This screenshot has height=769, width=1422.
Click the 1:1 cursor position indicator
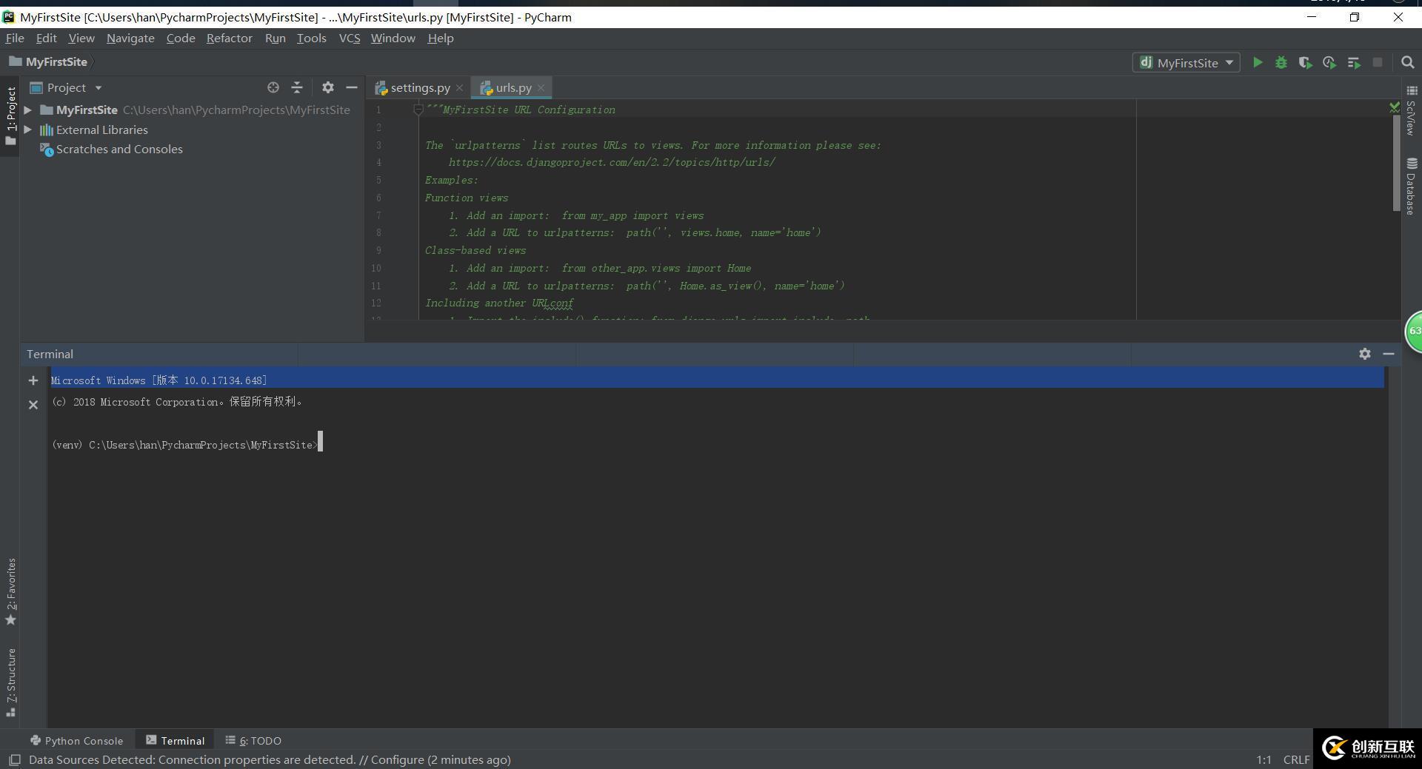tap(1264, 760)
